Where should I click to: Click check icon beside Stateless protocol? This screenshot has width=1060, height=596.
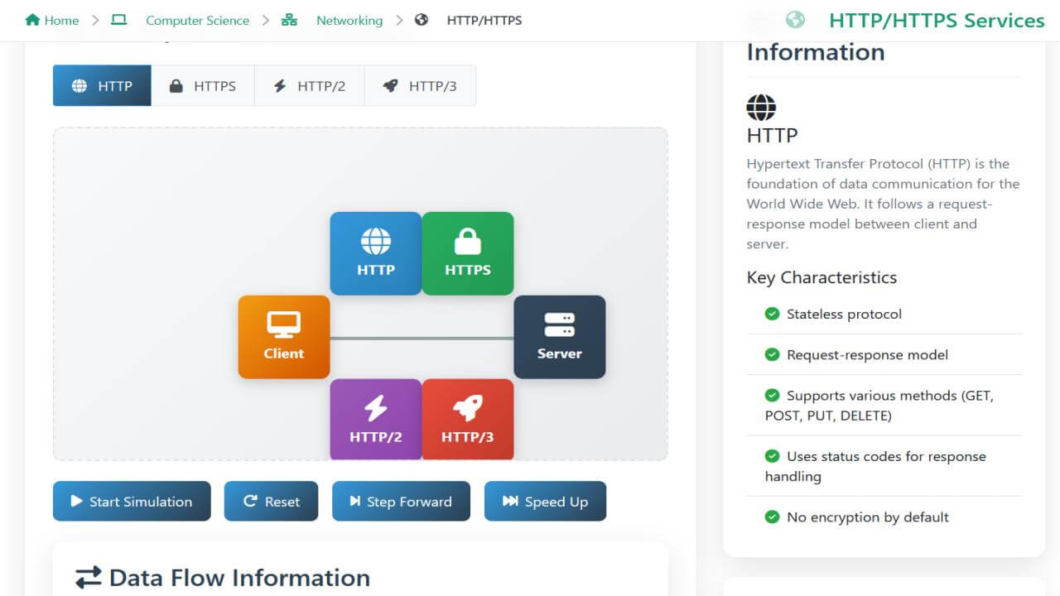tap(772, 314)
